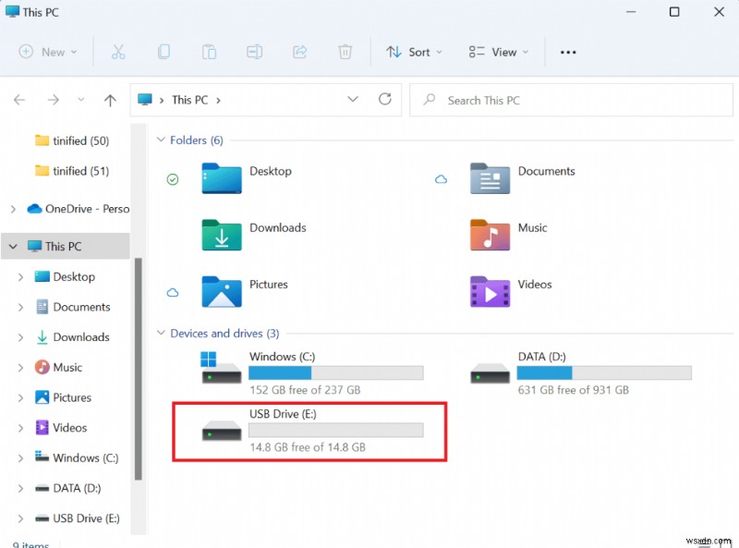Click the DATA (D:) storage usage bar

pyautogui.click(x=604, y=373)
